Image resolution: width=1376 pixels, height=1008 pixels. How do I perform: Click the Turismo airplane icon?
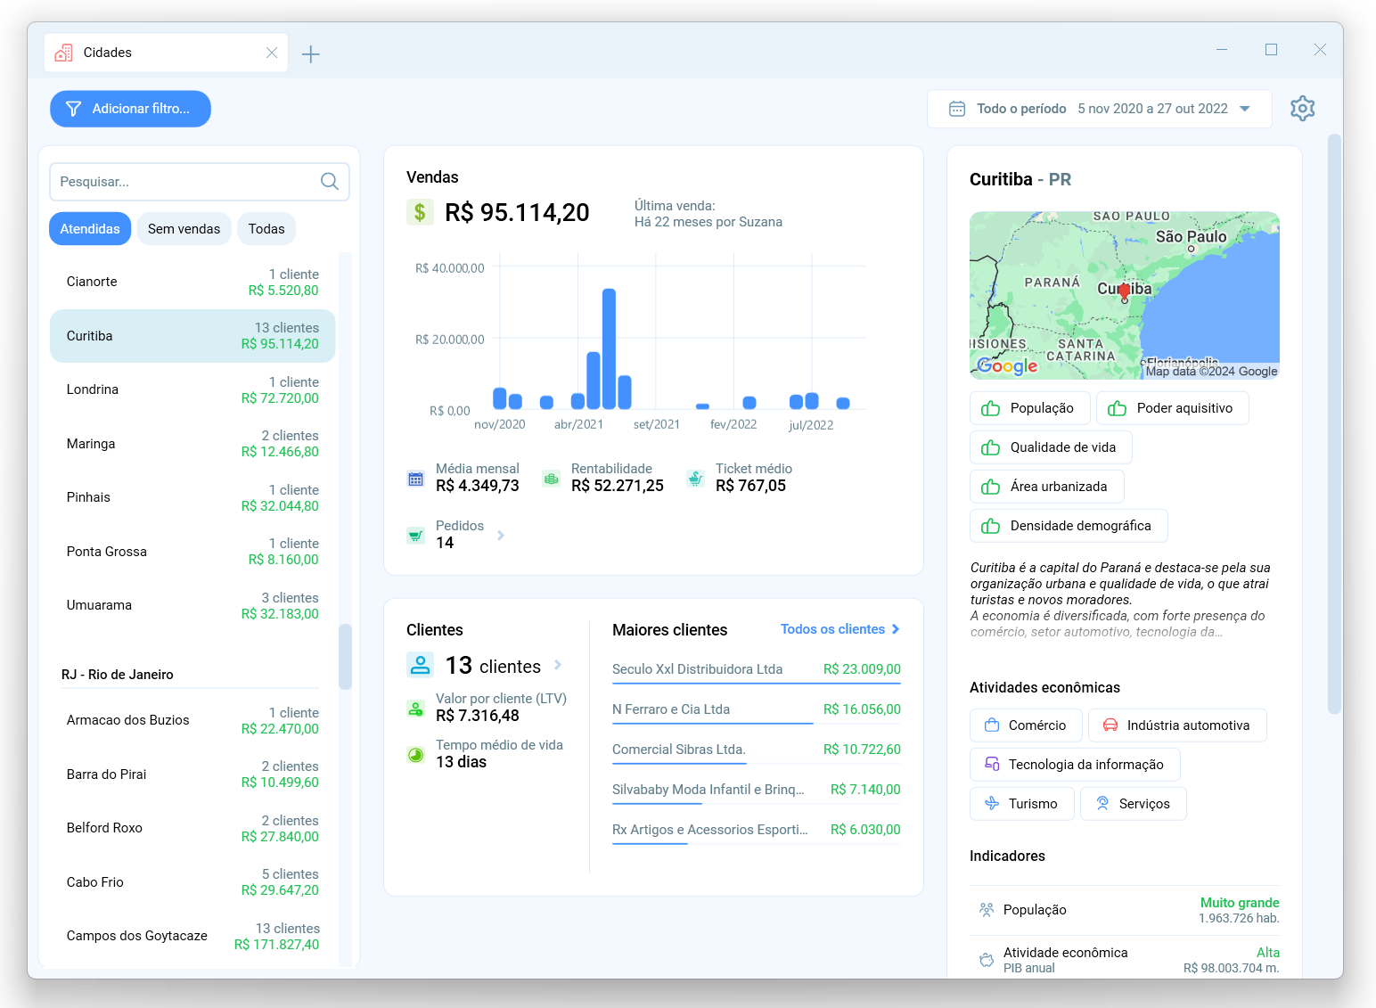992,804
